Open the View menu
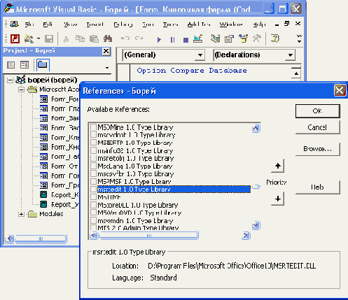The width and height of the screenshot is (348, 300). pos(71,24)
